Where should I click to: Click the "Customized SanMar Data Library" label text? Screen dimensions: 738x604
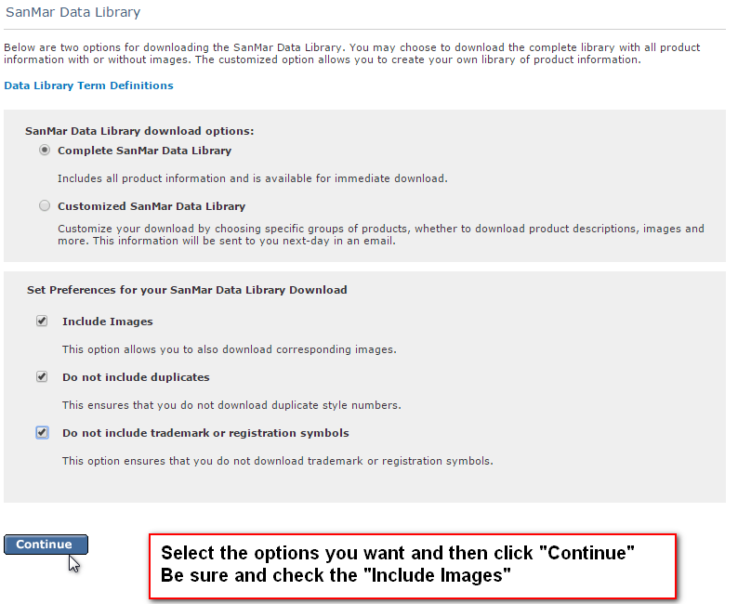152,206
